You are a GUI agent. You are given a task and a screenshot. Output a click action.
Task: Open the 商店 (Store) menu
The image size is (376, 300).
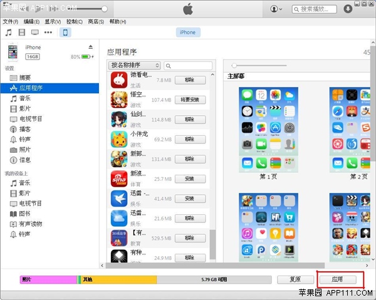tap(95, 21)
